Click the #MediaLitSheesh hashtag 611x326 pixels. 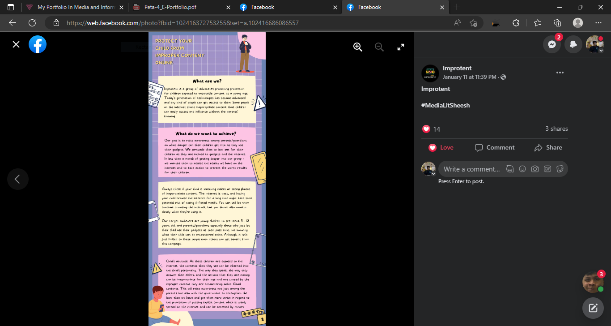pos(446,105)
